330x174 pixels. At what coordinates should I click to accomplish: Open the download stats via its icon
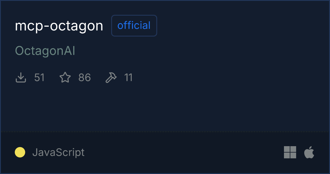[21, 77]
